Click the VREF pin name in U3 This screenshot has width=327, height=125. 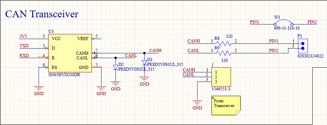[x=83, y=39]
